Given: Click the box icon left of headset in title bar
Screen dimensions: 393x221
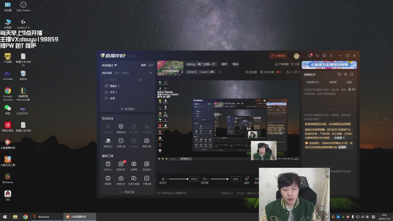Looking at the screenshot, I should 324,55.
